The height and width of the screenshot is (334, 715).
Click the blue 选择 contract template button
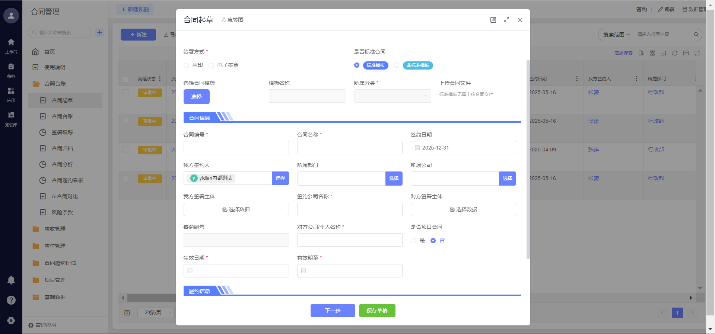coord(196,97)
